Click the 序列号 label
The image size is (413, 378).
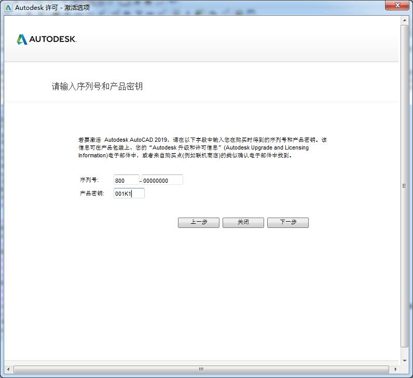89,180
